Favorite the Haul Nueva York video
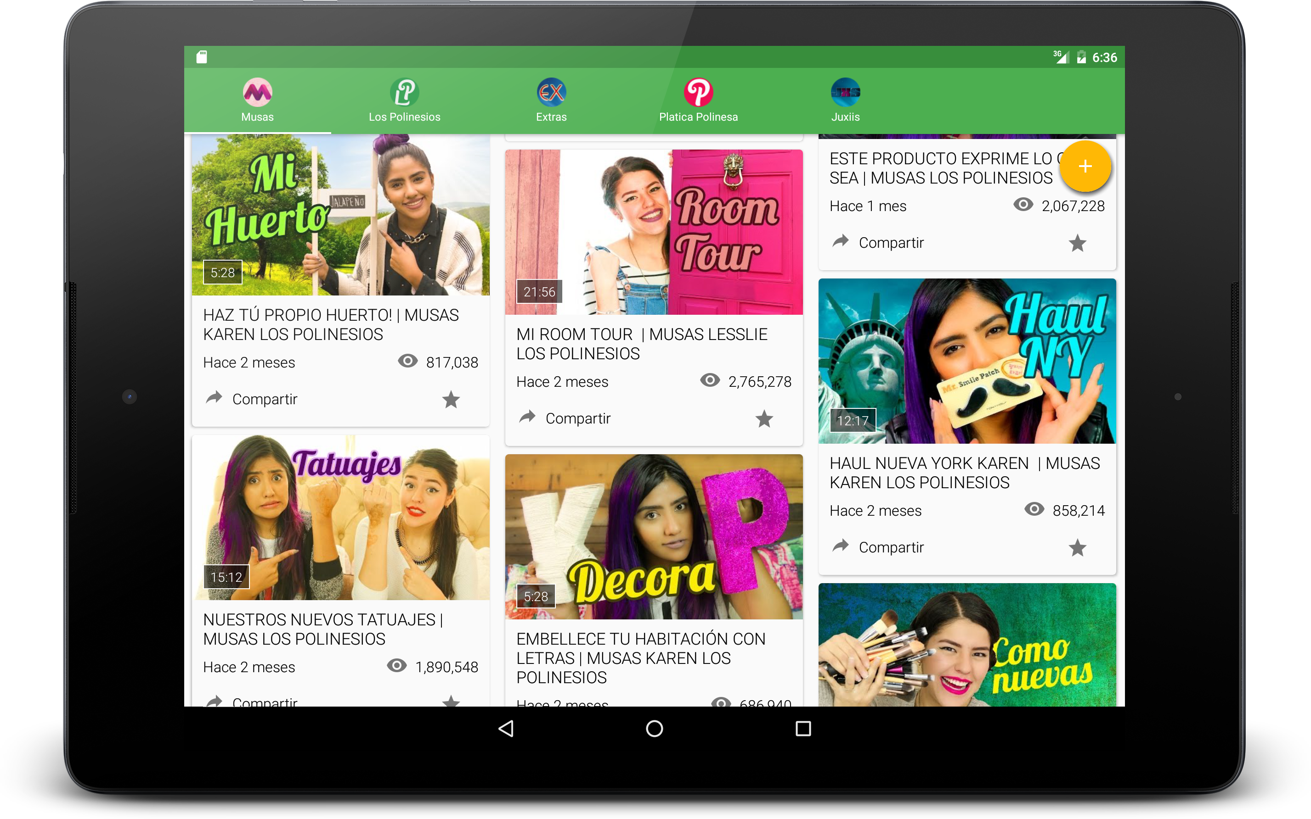Viewport: 1311px width, 819px height. [1077, 548]
